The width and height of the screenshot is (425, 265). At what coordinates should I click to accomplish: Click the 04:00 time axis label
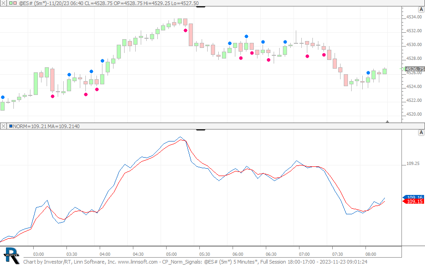105,254
